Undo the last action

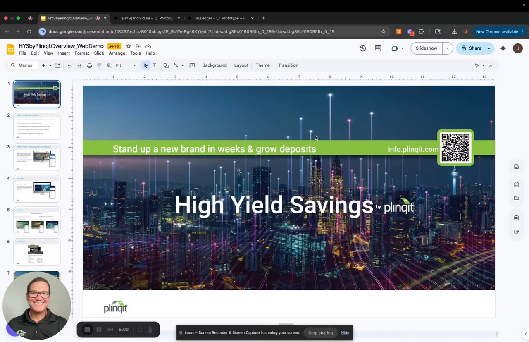(x=69, y=65)
